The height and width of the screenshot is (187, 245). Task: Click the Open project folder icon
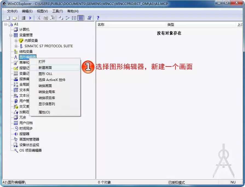15,18
